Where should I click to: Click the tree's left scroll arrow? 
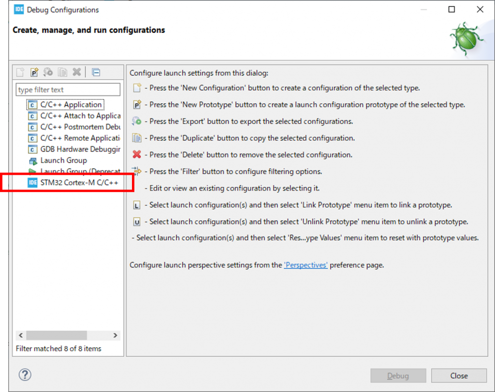[x=21, y=335]
